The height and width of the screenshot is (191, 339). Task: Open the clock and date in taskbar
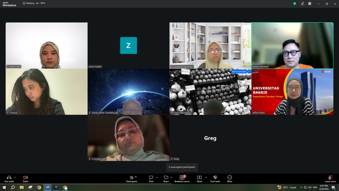point(324,187)
